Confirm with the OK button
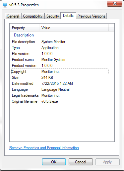Viewport: 124px width, 171px height. pyautogui.click(x=54, y=162)
